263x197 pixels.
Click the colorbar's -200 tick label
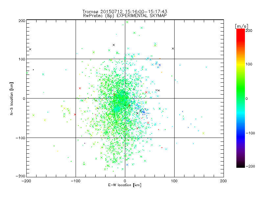tap(250, 166)
